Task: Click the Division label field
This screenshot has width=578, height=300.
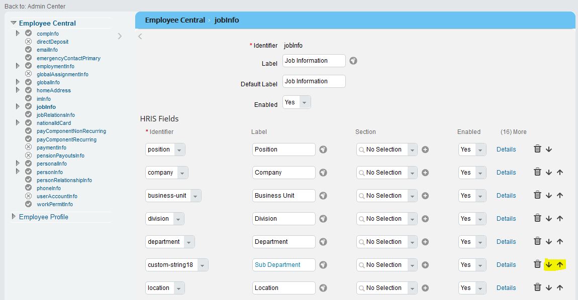Action: coord(284,219)
